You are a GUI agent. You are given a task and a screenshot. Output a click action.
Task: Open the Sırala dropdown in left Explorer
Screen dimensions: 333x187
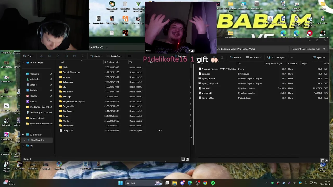point(96,56)
